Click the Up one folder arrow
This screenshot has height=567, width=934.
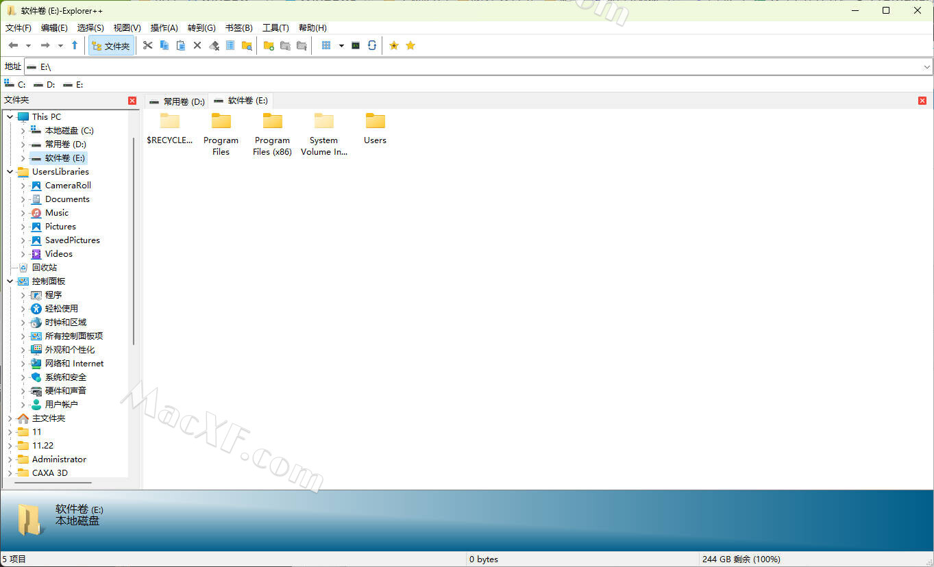[x=75, y=45]
